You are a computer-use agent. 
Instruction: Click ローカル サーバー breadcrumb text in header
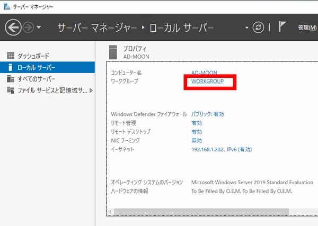tap(182, 28)
